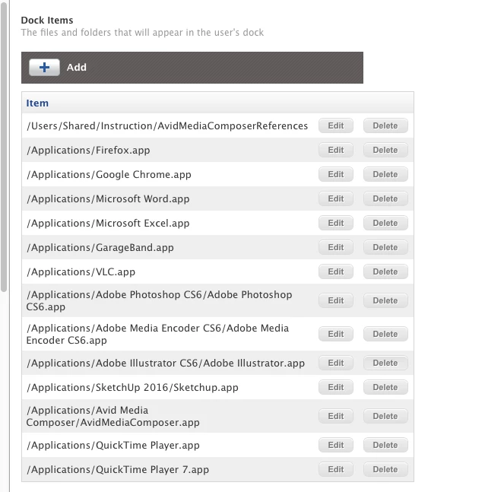Viewport: 485px width, 492px height.
Task: Edit the Firefox.app dock item
Action: (336, 150)
